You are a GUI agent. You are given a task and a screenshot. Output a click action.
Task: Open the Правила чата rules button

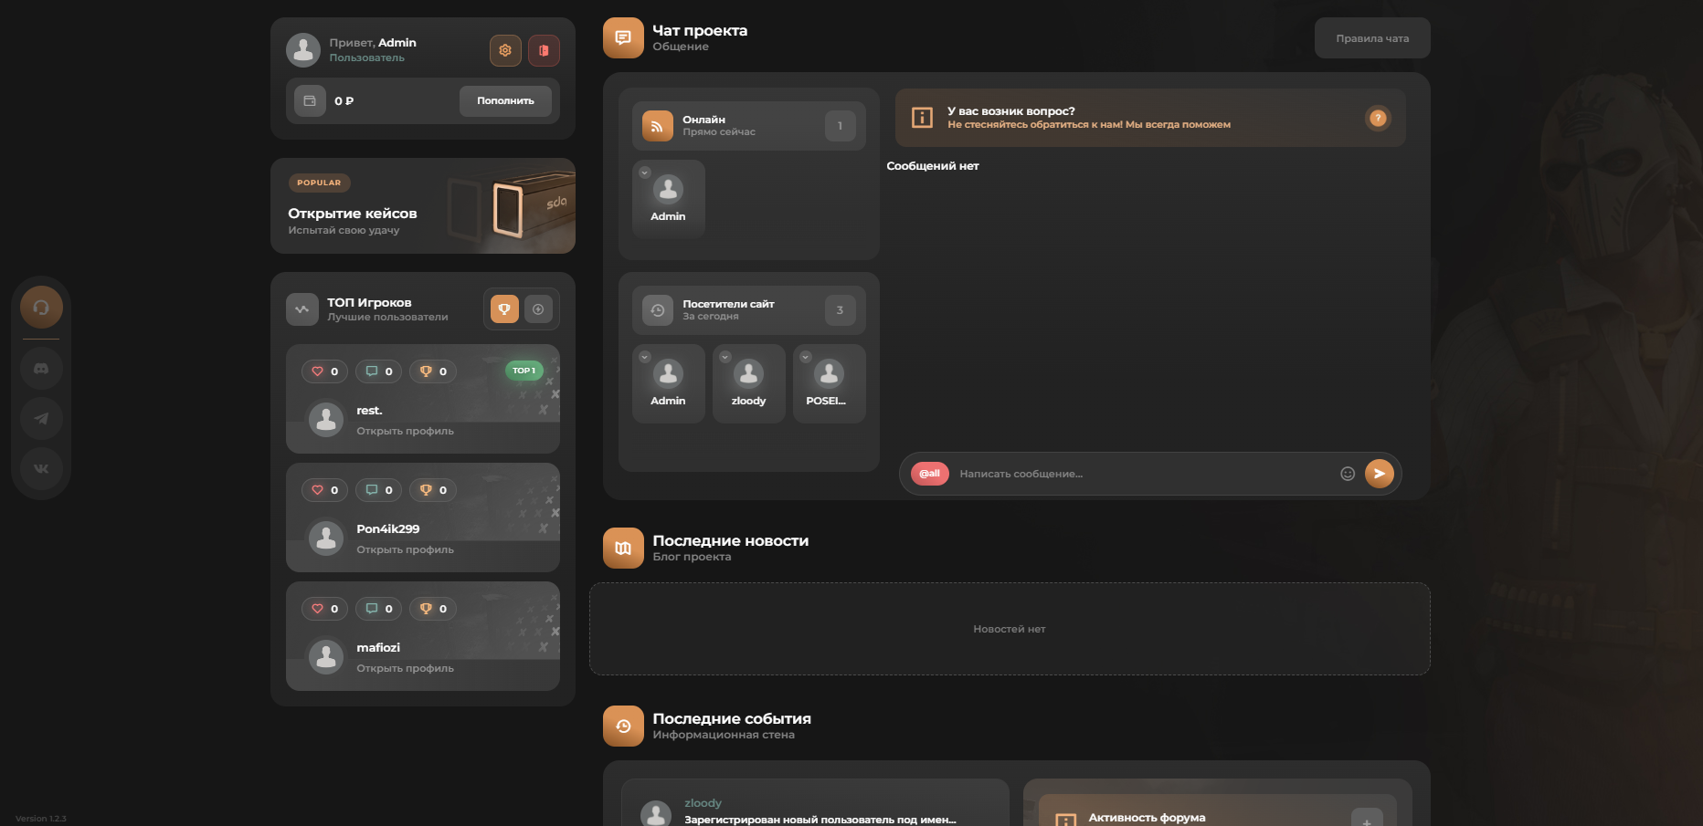pos(1371,38)
